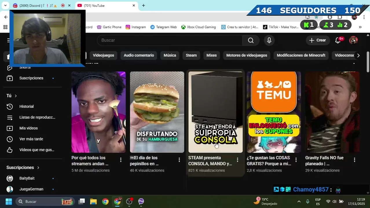Select the Audio comentario chip
Image resolution: width=370 pixels, height=208 pixels.
(139, 55)
